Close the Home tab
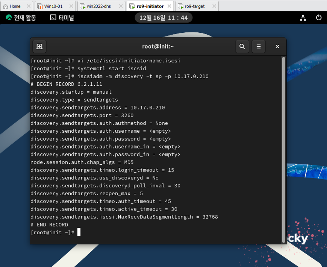The height and width of the screenshot is (267, 327). (29, 6)
